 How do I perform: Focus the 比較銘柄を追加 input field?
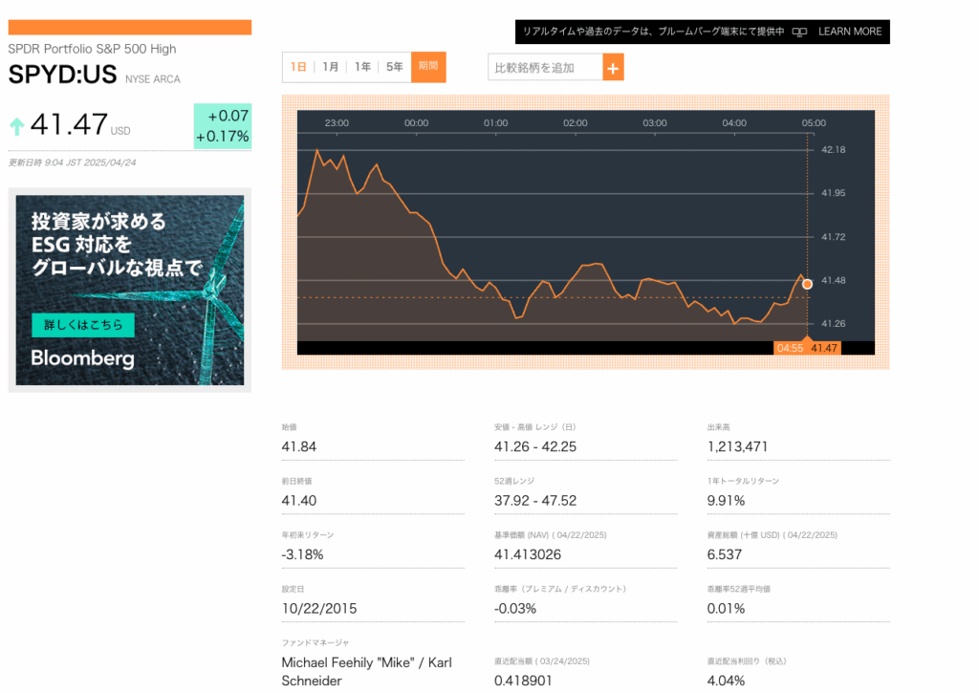(x=545, y=68)
